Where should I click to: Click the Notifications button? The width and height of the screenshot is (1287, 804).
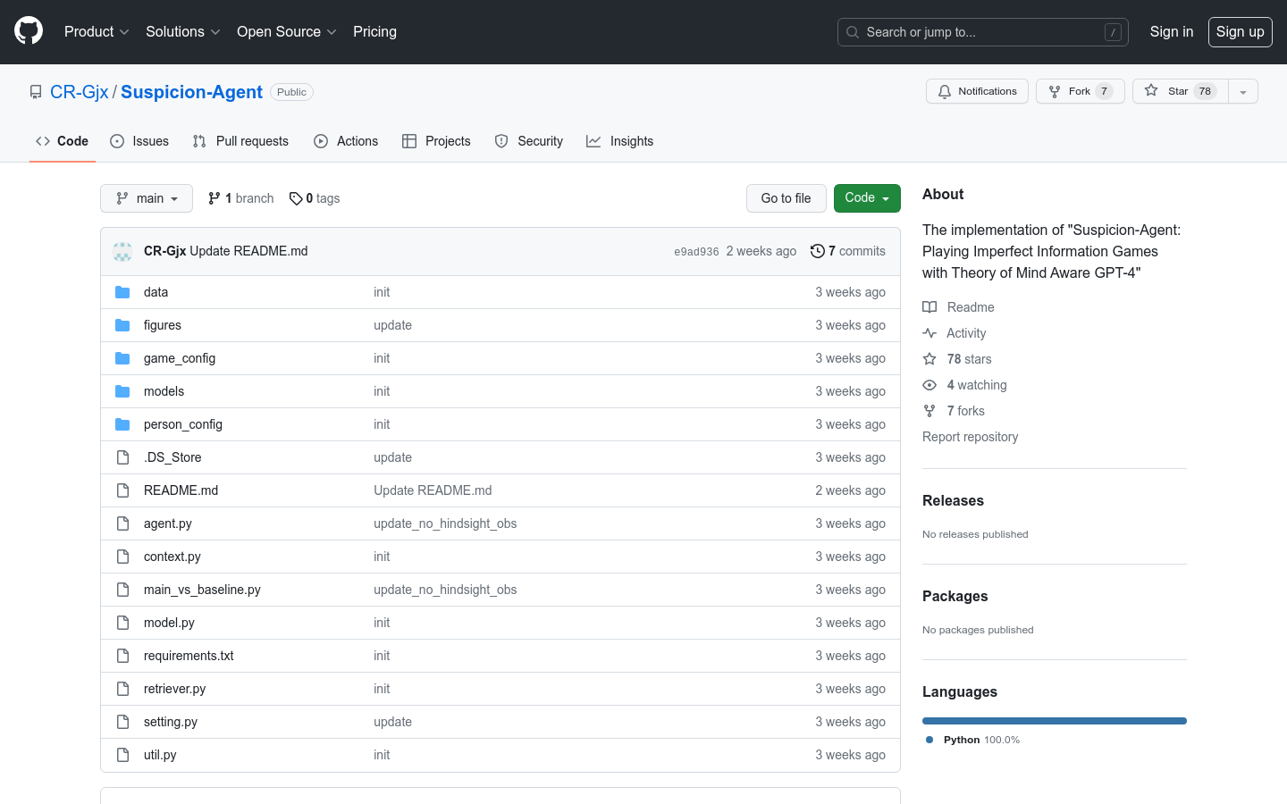tap(977, 91)
